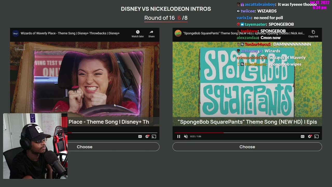Choose Wizards of Waverly Place intro
332x187 pixels.
point(85,147)
